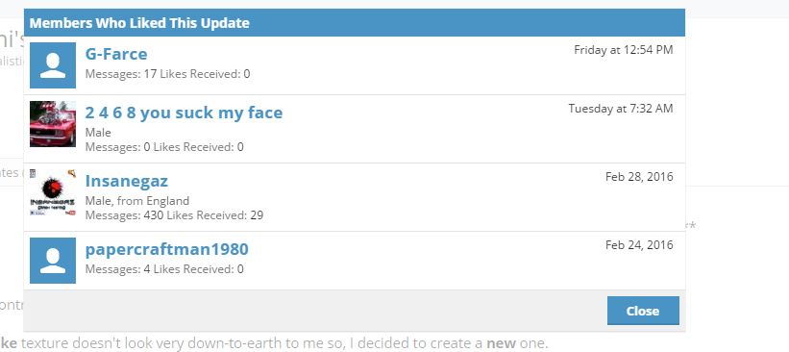Image resolution: width=789 pixels, height=352 pixels.
Task: Select the 'Feb 28, 2016' date
Action: pos(639,177)
